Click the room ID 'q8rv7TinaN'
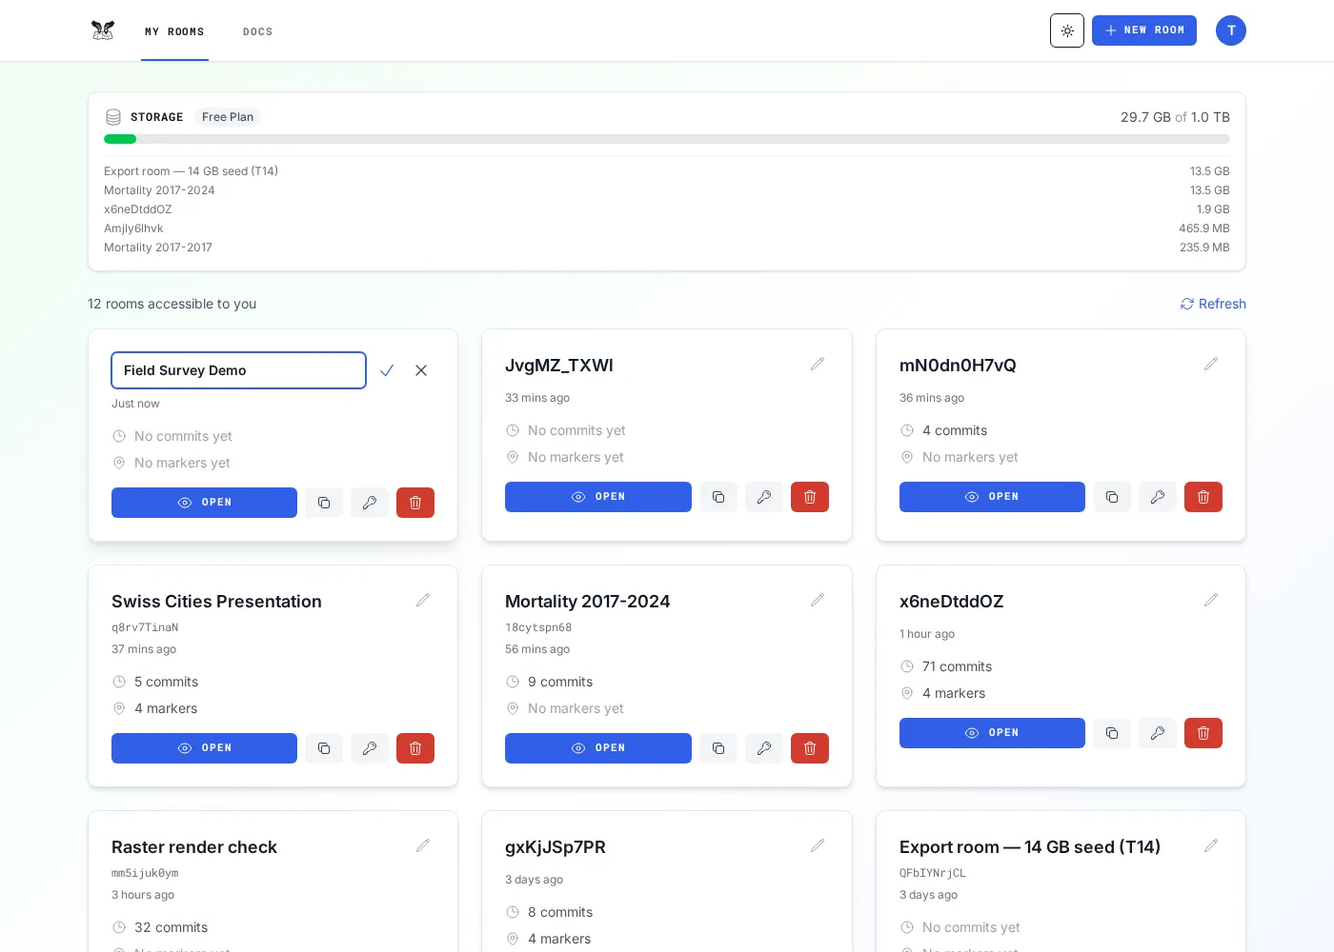This screenshot has width=1334, height=952. (x=145, y=627)
